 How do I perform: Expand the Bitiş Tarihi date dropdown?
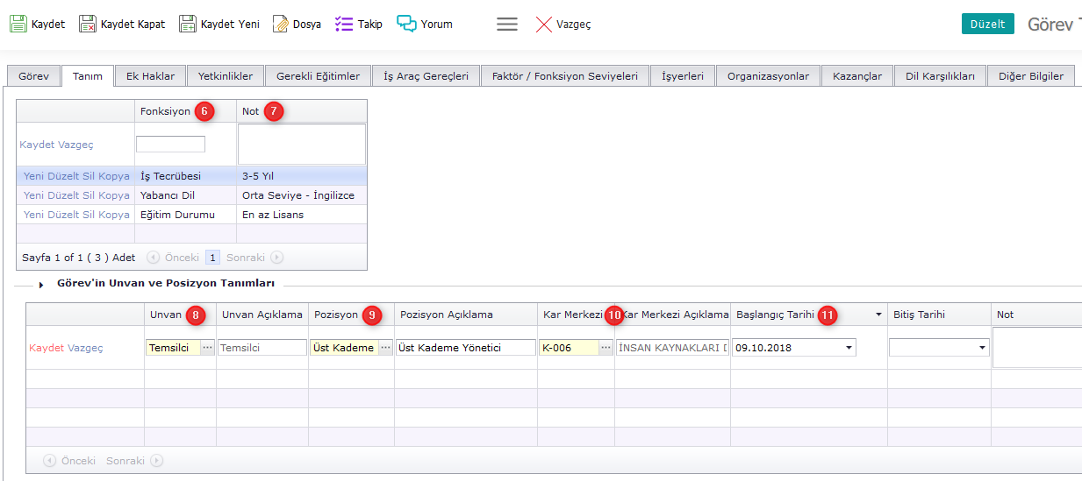[x=981, y=348]
